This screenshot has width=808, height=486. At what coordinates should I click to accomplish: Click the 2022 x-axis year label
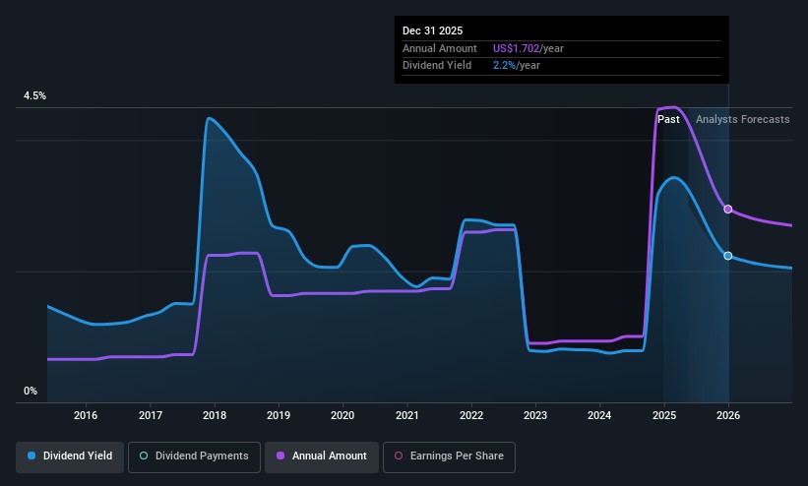[x=471, y=415]
